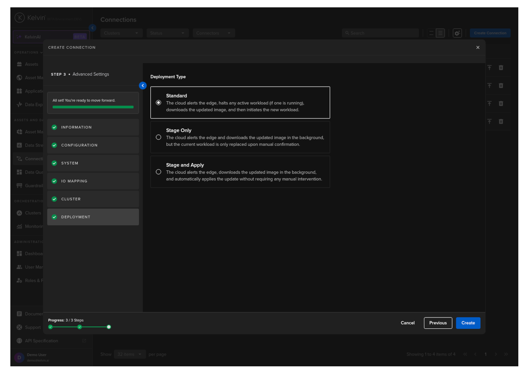Close the Create Connection dialog
The image size is (529, 374).
coord(478,47)
